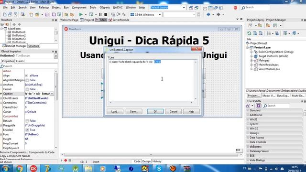
Task: Click the Load... button in the dialog
Action: [115, 111]
